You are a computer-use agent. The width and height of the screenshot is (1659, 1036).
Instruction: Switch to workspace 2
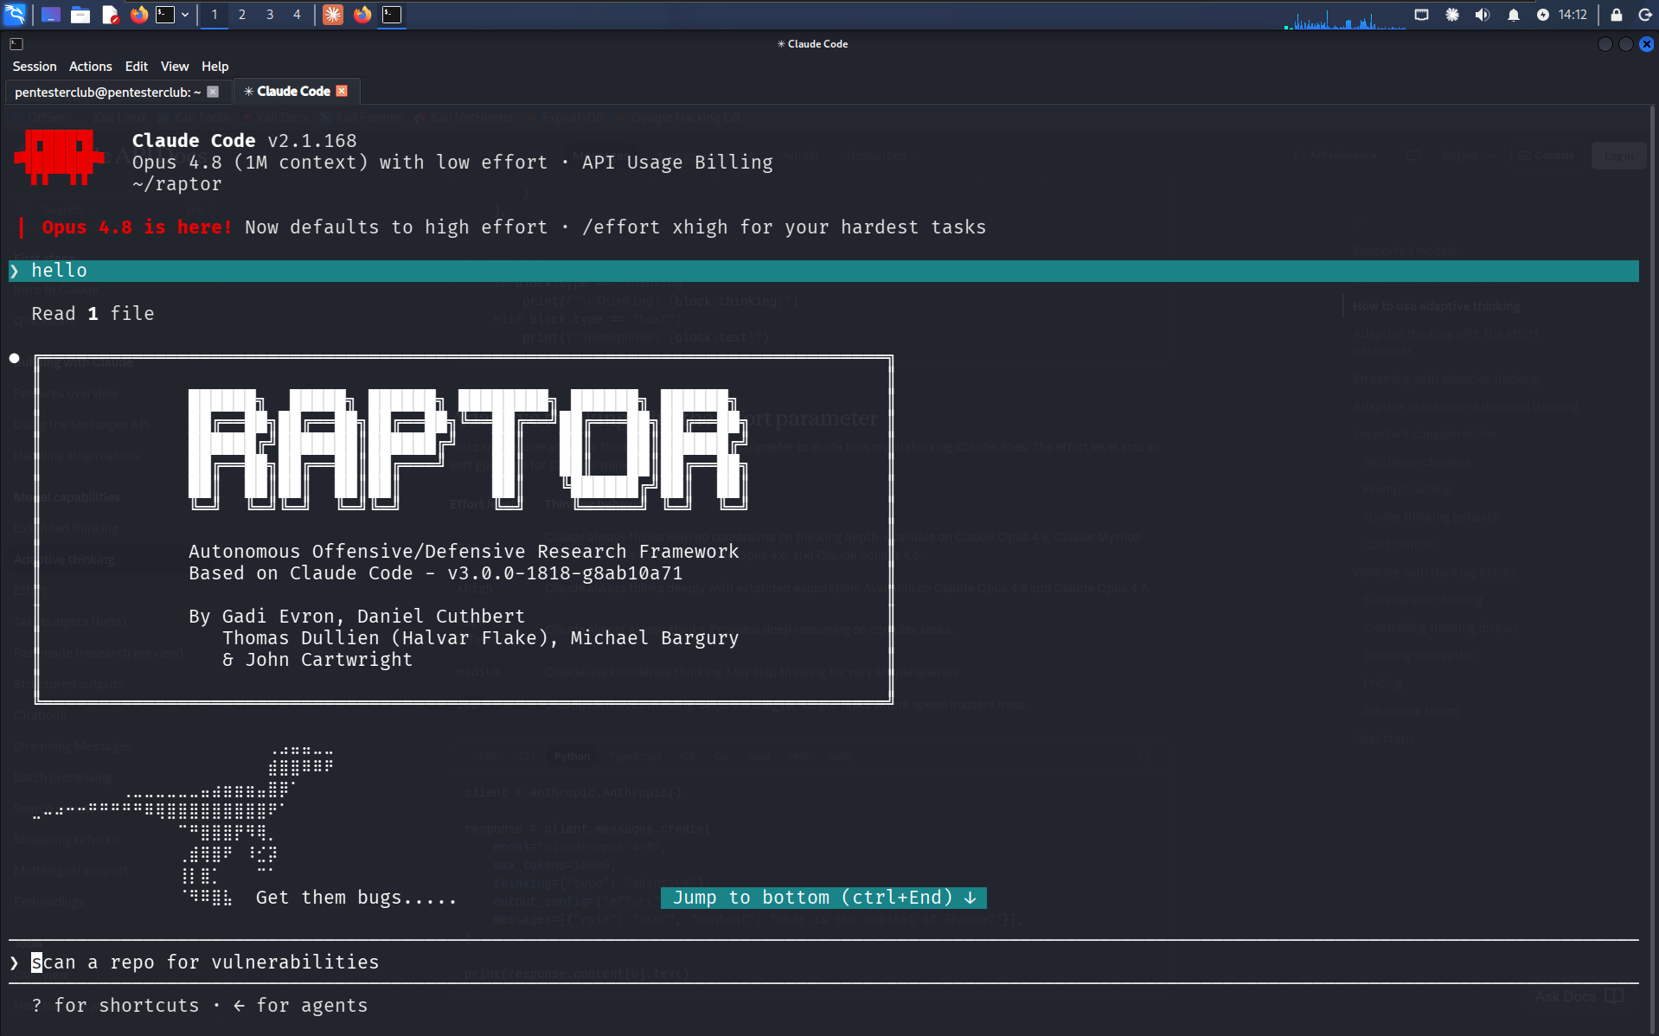point(242,14)
